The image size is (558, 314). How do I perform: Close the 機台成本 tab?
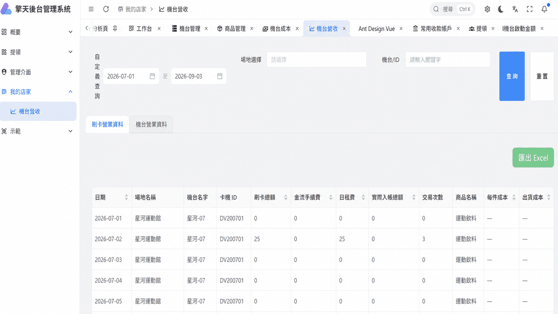(297, 29)
